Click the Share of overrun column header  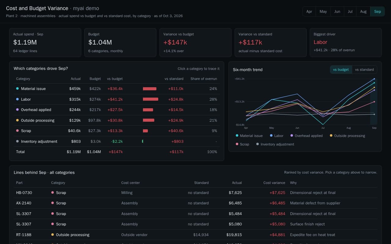pyautogui.click(x=204, y=79)
